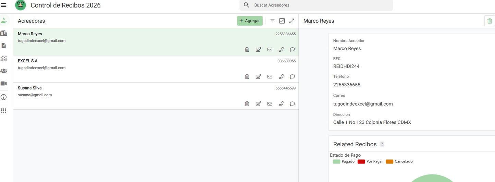Image resolution: width=495 pixels, height=182 pixels.
Task: Click phone number 5566445599
Action: point(285,88)
